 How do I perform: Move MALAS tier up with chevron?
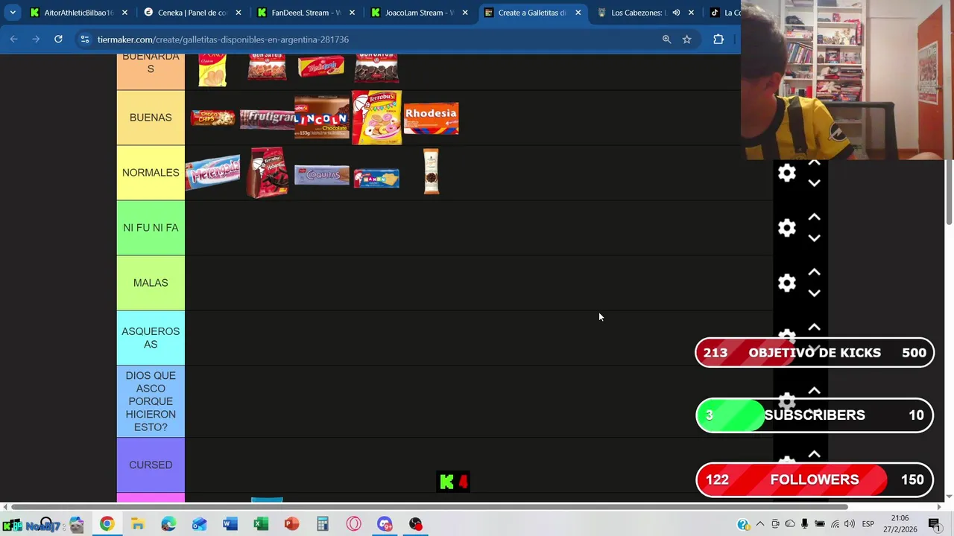(x=815, y=272)
